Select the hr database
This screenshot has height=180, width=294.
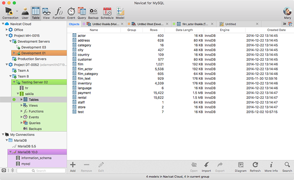(26, 88)
